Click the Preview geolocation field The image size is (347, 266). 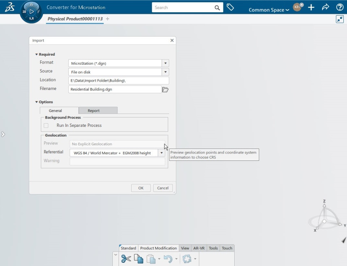[117, 144]
